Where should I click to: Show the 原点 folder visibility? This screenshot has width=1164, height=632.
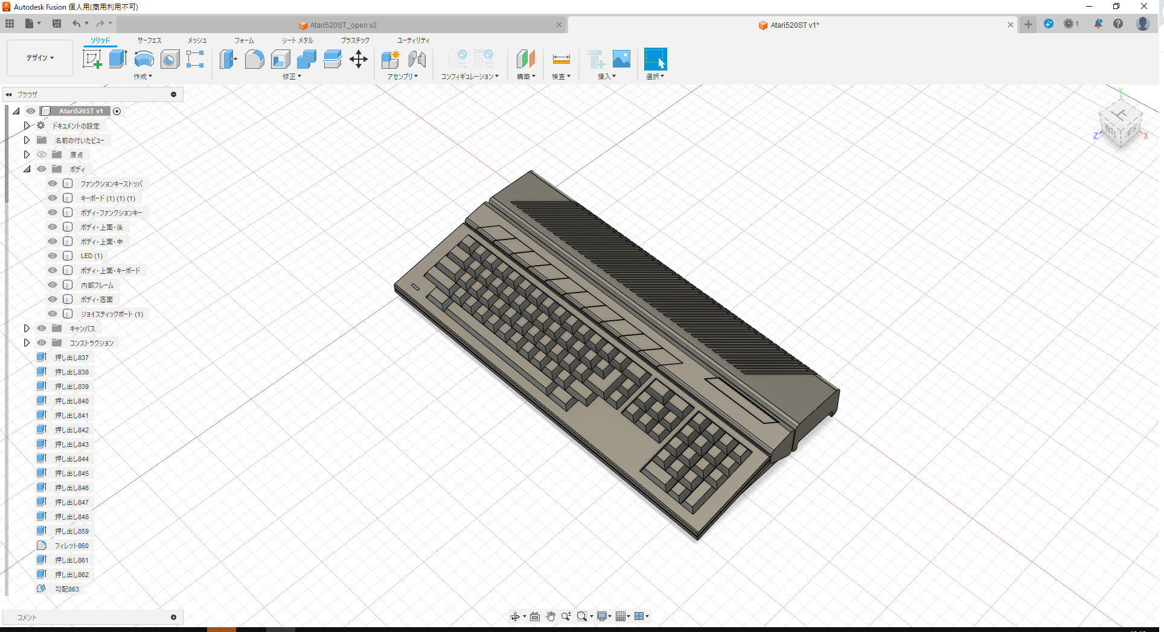(41, 154)
